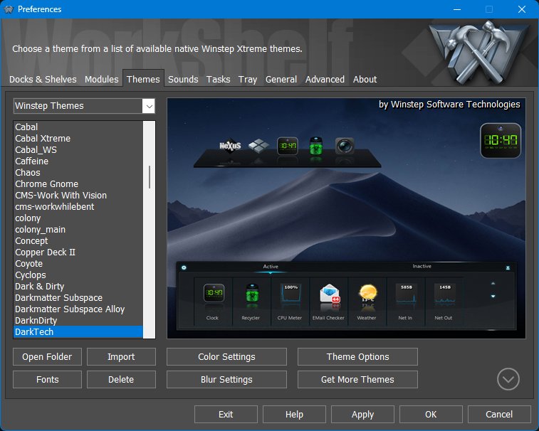Click the Delete theme button

121,380
